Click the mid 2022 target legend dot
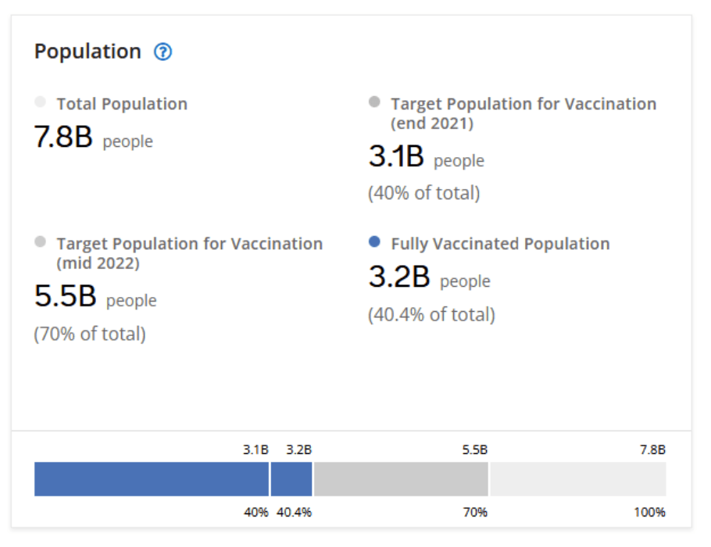Viewport: 711px width, 547px height. [x=41, y=242]
